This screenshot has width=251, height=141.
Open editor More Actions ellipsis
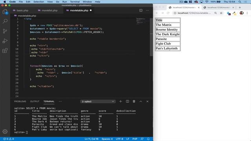[x=147, y=11]
